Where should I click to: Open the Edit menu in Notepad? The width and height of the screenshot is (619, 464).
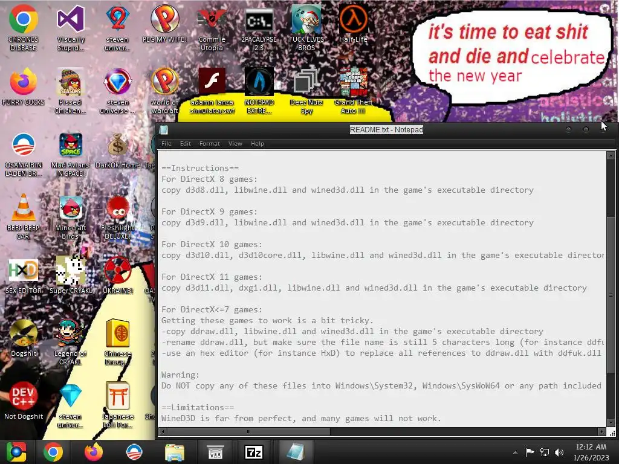(x=186, y=144)
